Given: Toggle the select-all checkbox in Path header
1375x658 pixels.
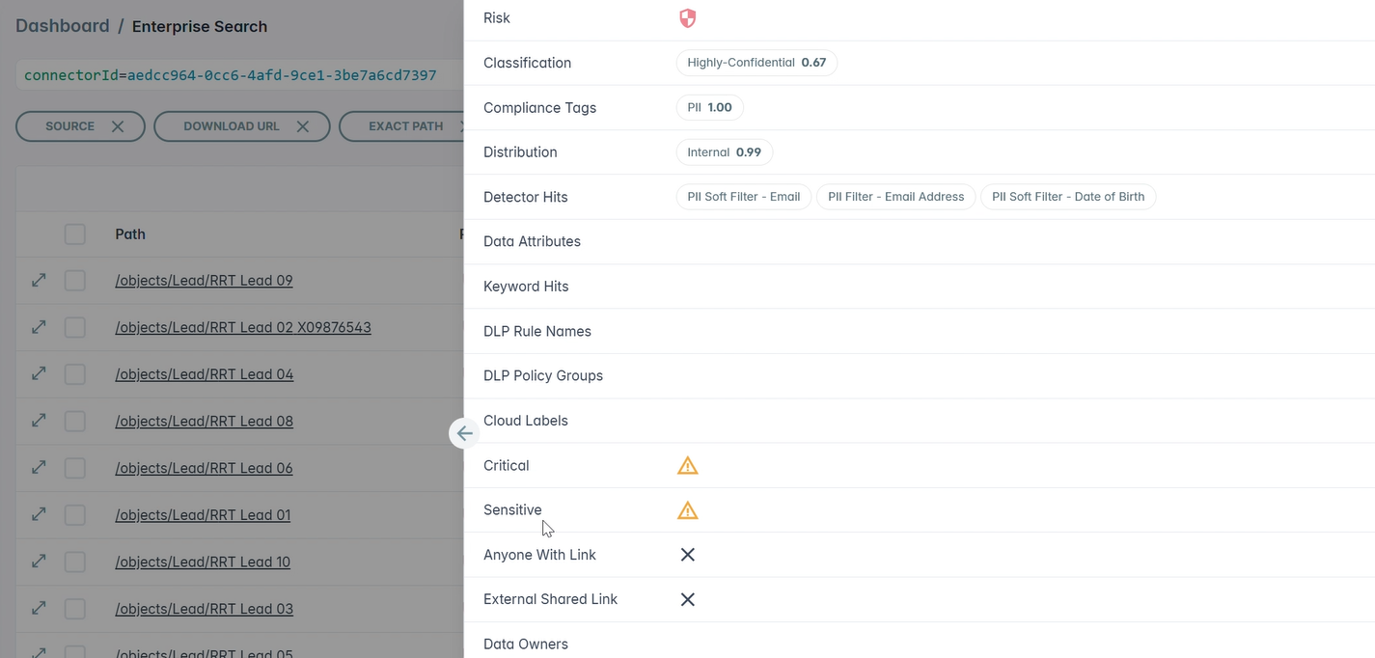Looking at the screenshot, I should (75, 234).
